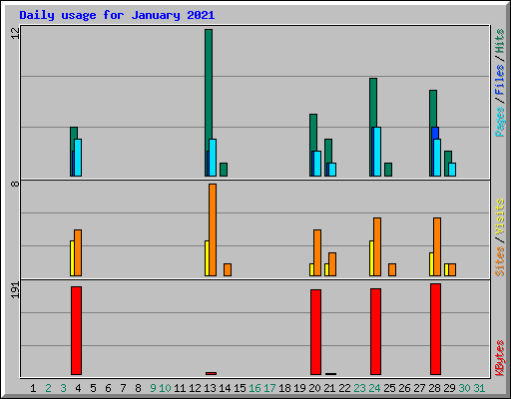The height and width of the screenshot is (399, 511).
Task: Select the red KBytes bar on day 4
Action: click(x=76, y=330)
